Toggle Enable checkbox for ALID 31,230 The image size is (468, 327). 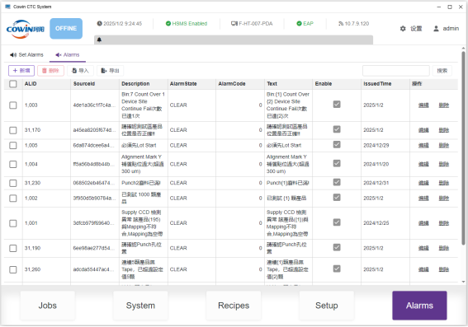point(337,183)
